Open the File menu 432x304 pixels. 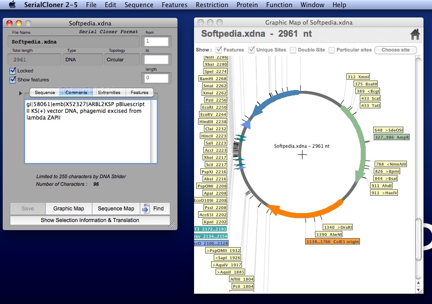click(x=91, y=4)
